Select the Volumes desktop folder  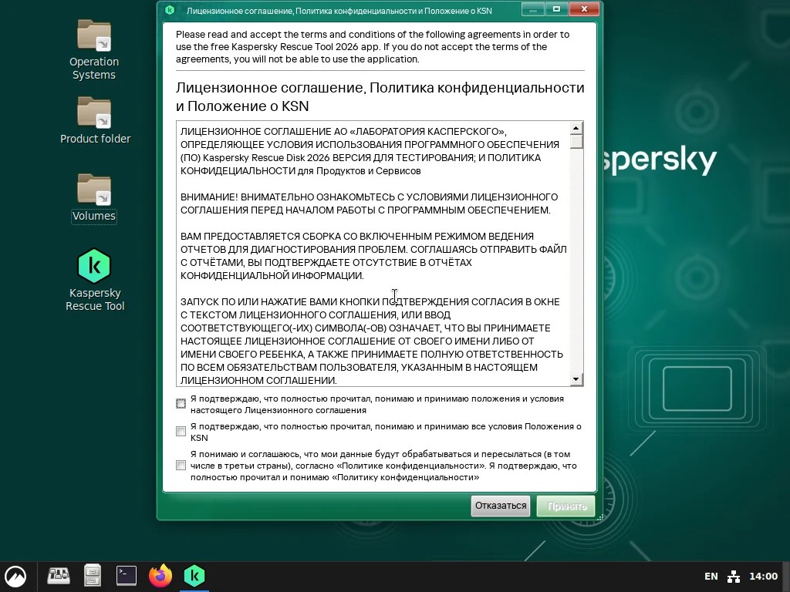pos(94,197)
